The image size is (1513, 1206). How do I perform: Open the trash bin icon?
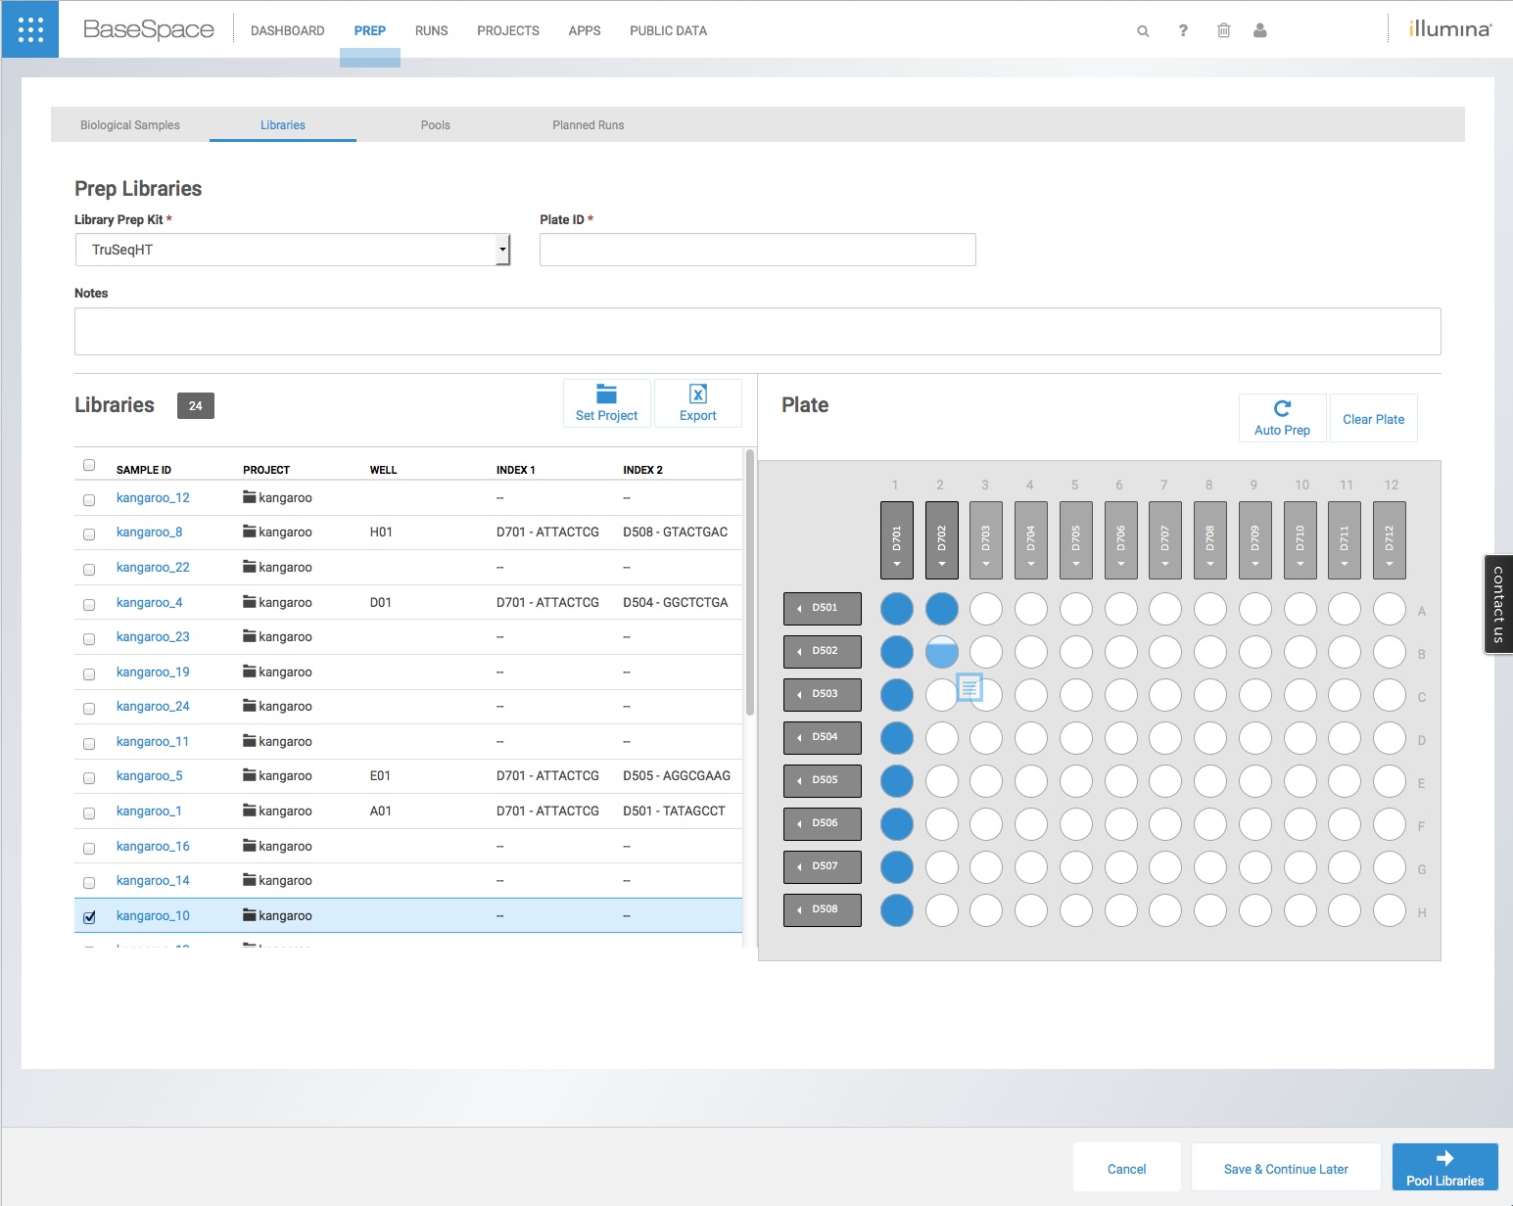pos(1223,30)
